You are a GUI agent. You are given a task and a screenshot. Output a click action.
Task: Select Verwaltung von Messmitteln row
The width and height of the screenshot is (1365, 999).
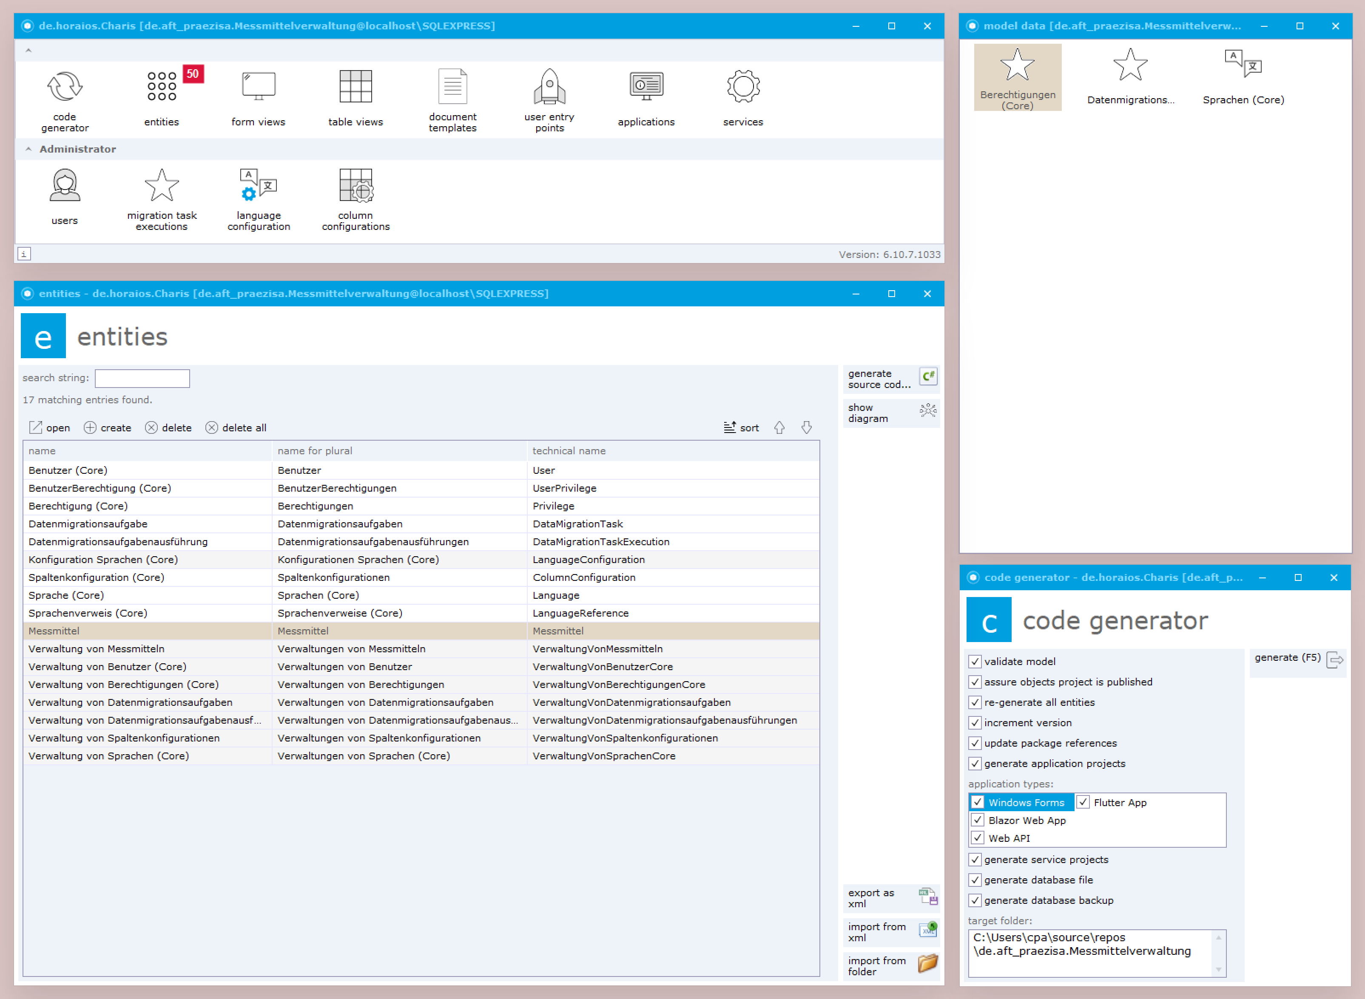[x=421, y=649]
